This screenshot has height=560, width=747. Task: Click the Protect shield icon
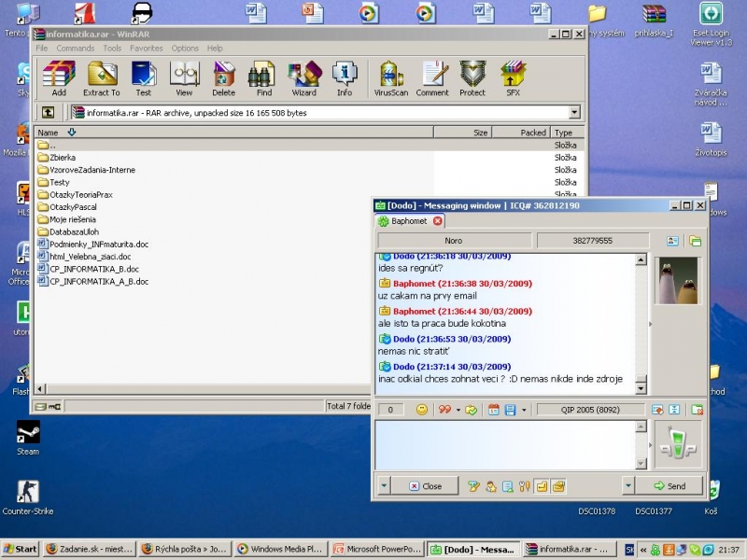pyautogui.click(x=472, y=79)
